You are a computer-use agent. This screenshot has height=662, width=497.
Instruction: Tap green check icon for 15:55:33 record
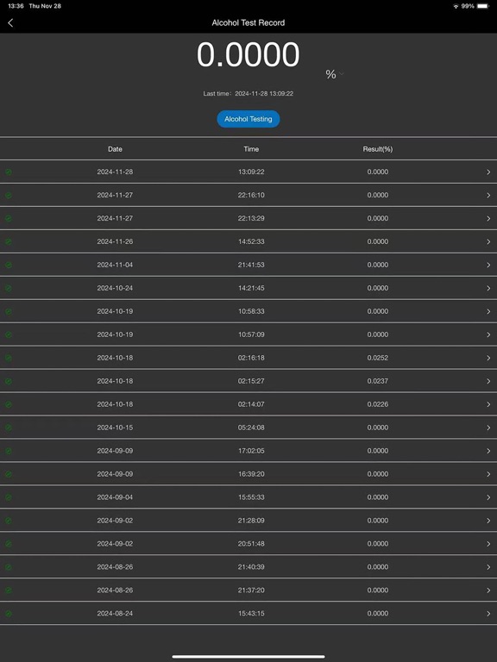tap(9, 496)
